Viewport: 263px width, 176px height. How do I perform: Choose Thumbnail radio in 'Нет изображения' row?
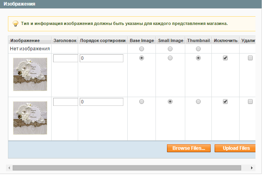[198, 49]
